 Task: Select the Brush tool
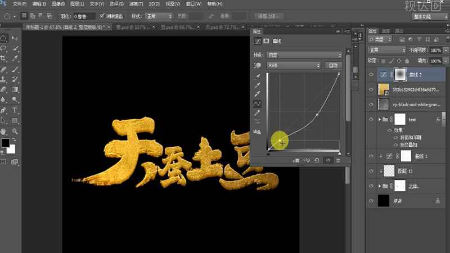click(x=15, y=69)
